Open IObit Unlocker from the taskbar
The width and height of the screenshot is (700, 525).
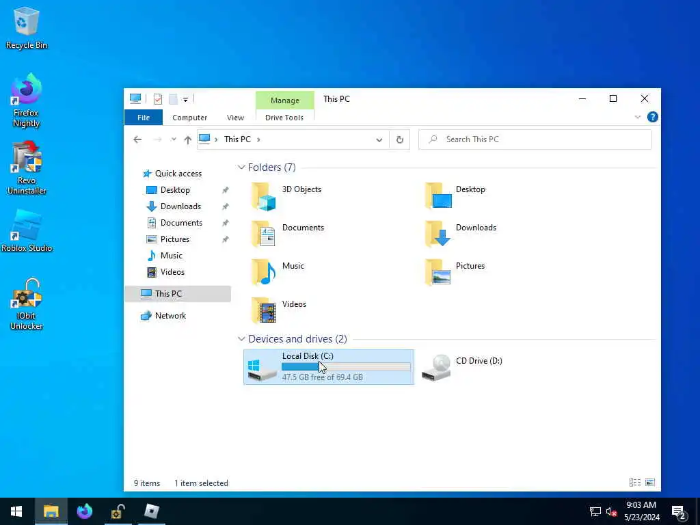point(118,511)
